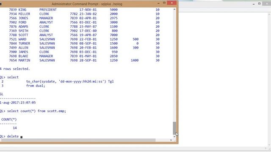Image resolution: width=271 pixels, height=152 pixels.
Task: Click the to_char(sysdate...) query line
Action: point(70,81)
